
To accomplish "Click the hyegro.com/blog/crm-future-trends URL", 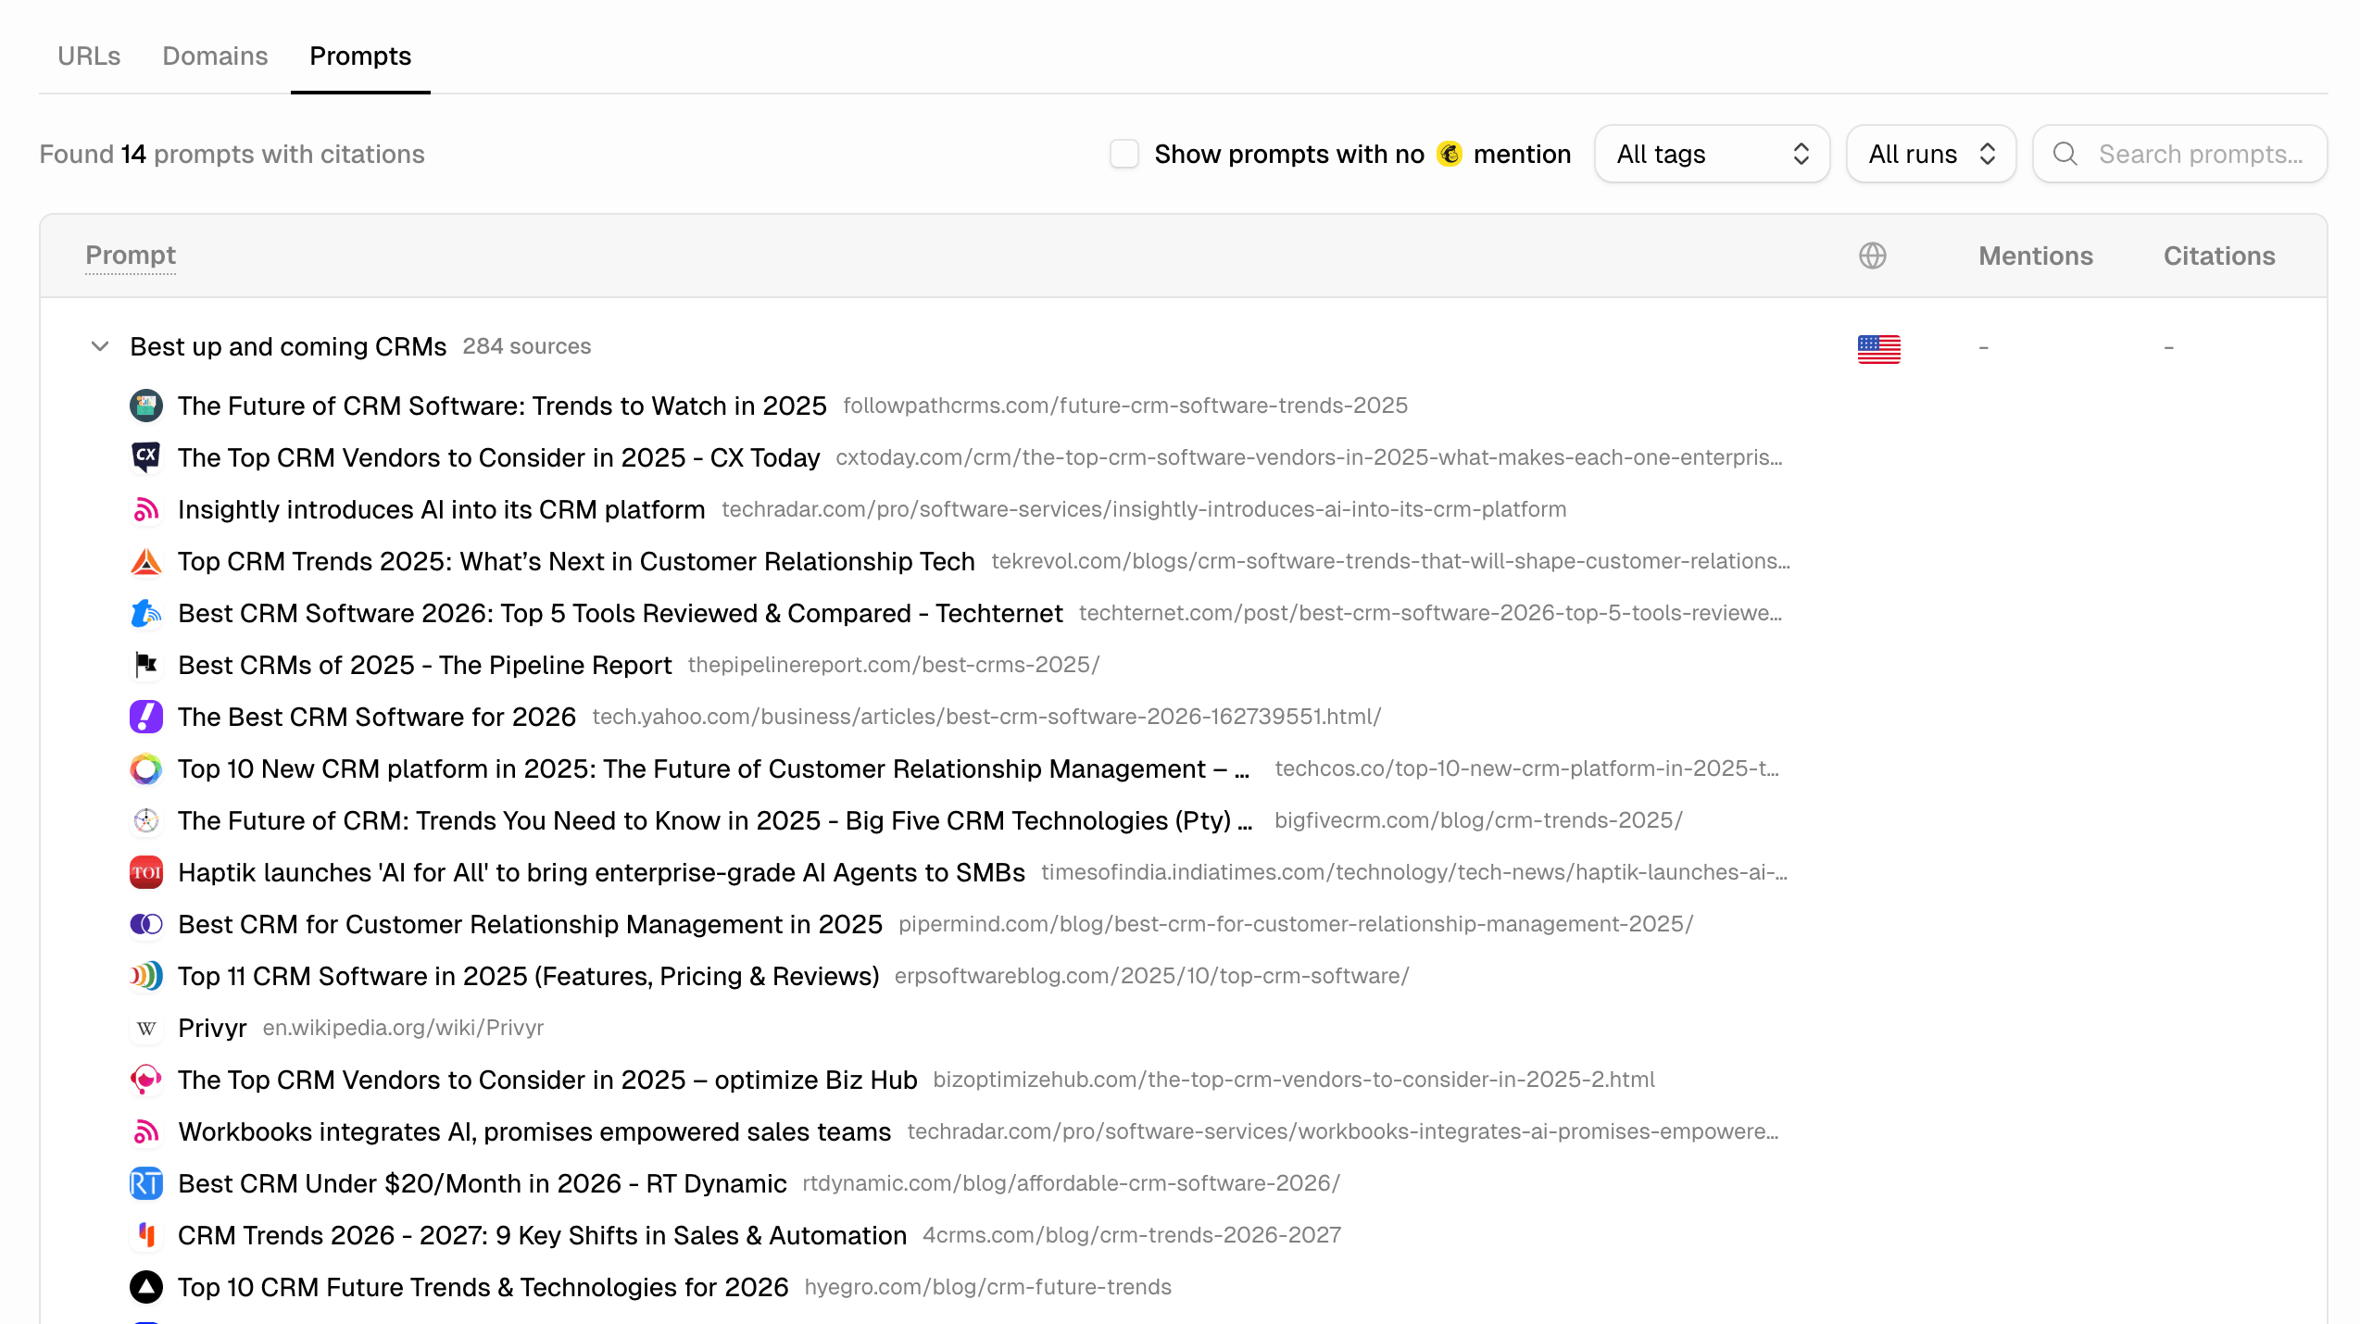I will (988, 1287).
